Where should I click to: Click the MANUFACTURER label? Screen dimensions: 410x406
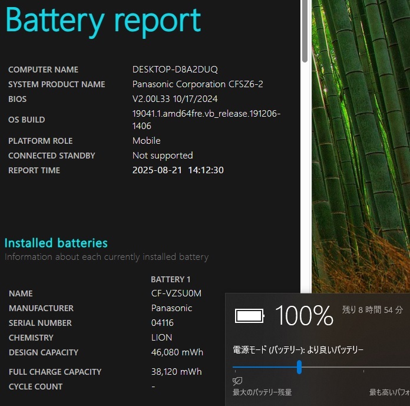(x=41, y=308)
